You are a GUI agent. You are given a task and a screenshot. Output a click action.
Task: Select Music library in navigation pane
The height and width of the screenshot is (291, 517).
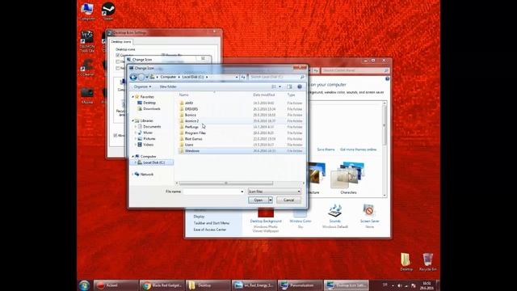[148, 133]
